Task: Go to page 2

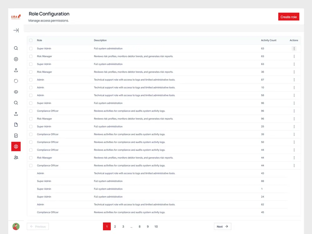Action: click(x=115, y=227)
